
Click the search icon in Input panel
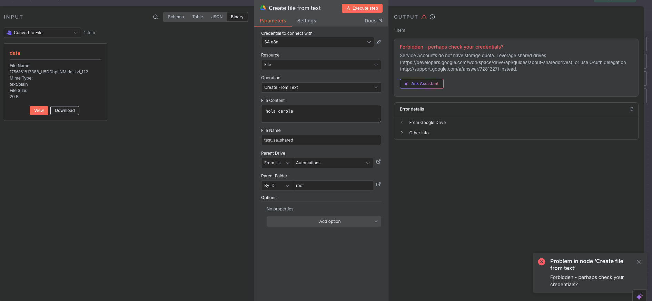(x=156, y=17)
